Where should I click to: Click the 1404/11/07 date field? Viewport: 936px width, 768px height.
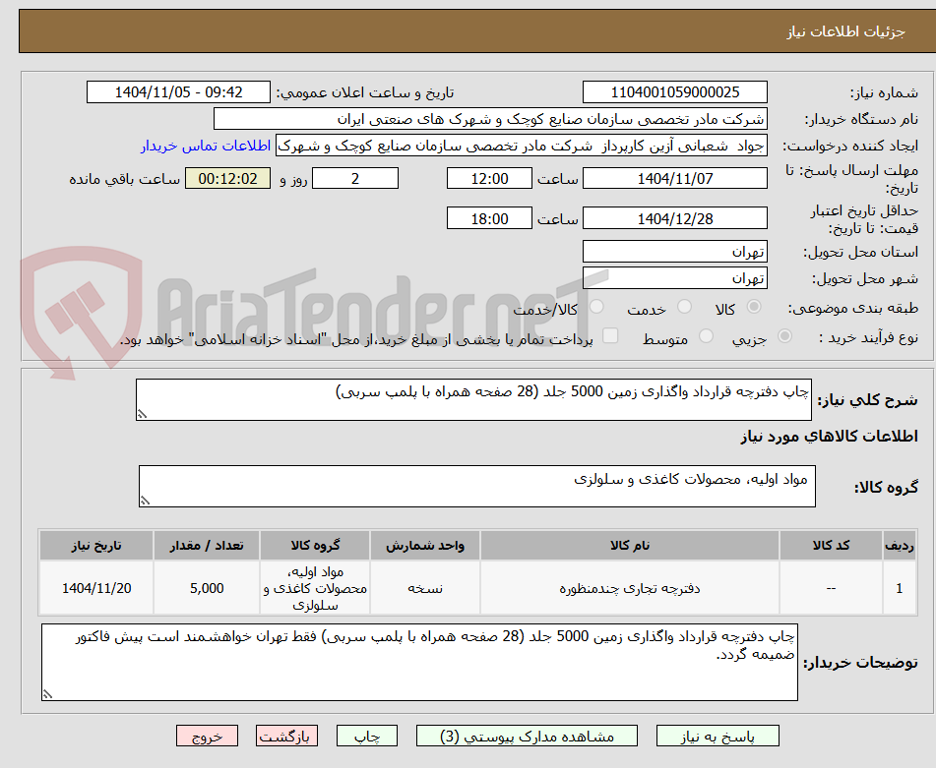tap(675, 178)
